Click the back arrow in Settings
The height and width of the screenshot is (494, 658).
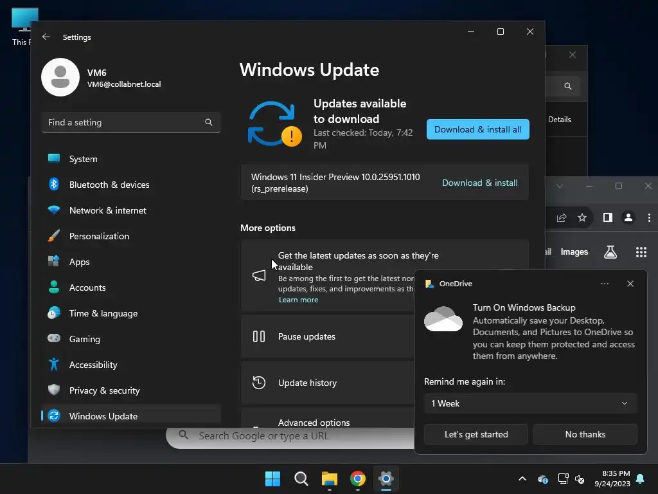tap(46, 37)
